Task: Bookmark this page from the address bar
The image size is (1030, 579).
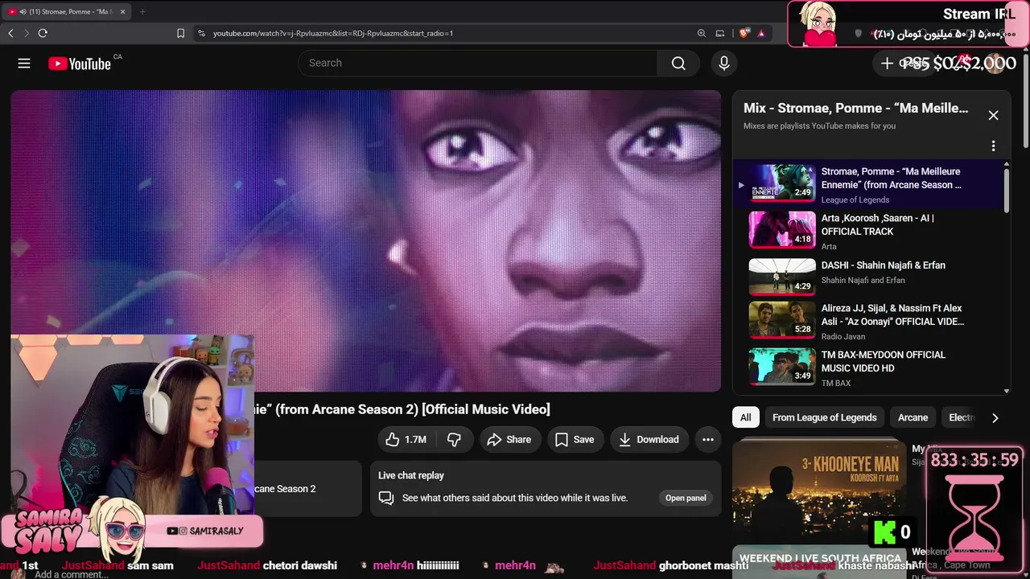Action: [x=180, y=33]
